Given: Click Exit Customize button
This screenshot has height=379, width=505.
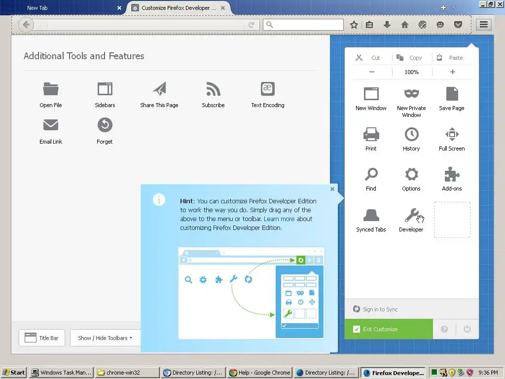Looking at the screenshot, I should click(x=389, y=329).
